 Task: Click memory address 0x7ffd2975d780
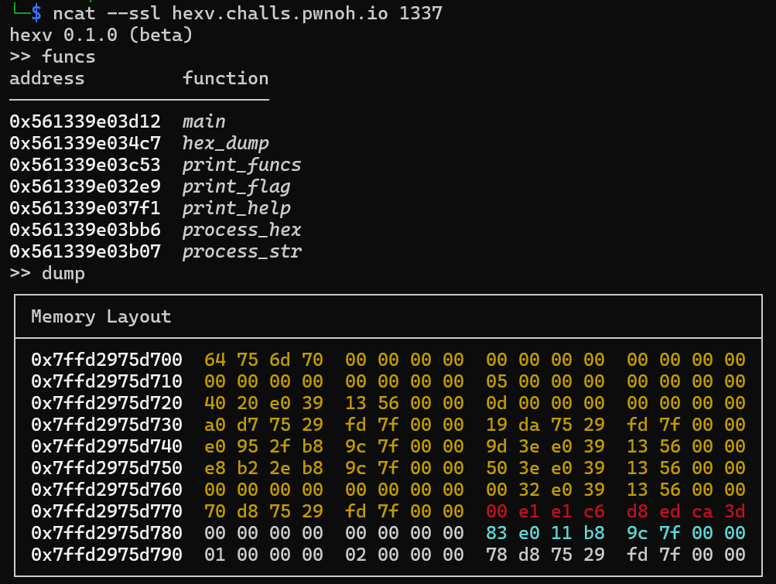pos(107,533)
